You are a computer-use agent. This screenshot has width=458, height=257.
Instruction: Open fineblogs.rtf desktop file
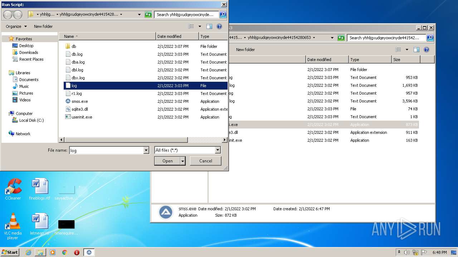pos(39,190)
